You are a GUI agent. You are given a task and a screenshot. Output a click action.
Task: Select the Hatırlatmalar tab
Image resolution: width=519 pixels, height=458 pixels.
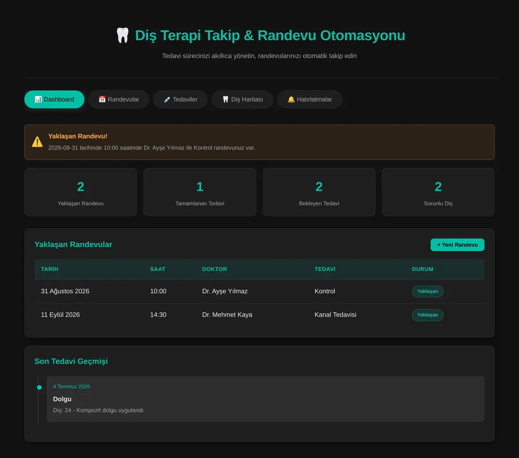pos(310,99)
